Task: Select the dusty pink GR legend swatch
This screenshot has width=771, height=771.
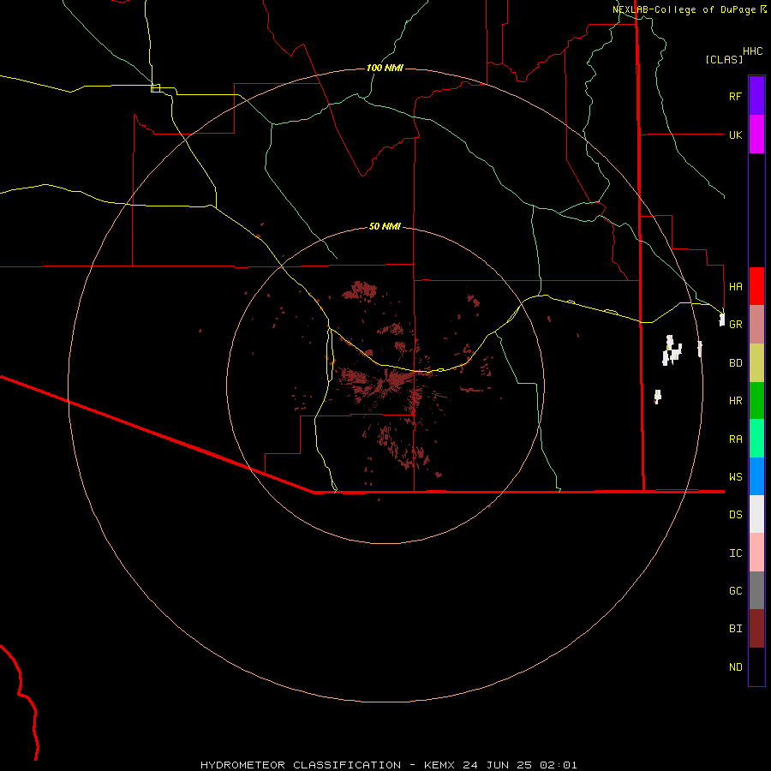Action: tap(756, 325)
